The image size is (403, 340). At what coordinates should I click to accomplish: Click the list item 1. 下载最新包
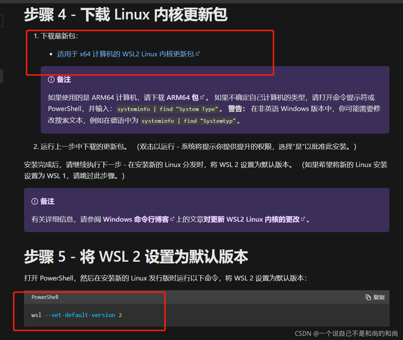pos(56,36)
